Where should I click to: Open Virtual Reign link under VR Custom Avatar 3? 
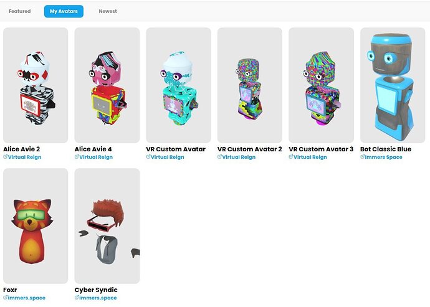tap(310, 157)
